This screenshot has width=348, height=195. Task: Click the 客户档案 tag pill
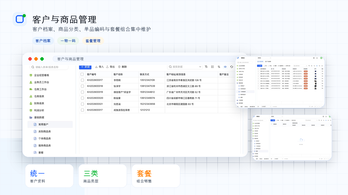[43, 41]
